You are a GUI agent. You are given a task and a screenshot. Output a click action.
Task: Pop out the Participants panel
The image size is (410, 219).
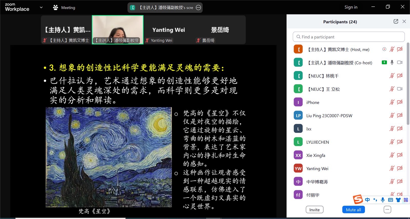pos(396,22)
